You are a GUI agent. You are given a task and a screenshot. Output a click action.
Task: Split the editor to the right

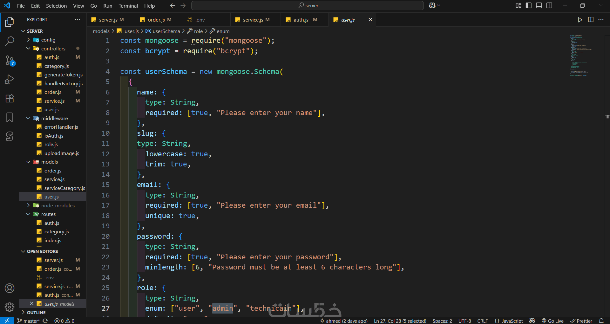(591, 20)
